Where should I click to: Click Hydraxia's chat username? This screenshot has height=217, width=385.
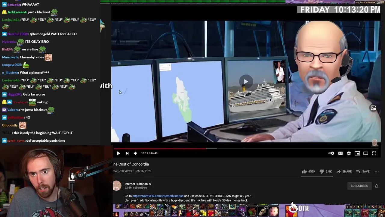point(9,42)
